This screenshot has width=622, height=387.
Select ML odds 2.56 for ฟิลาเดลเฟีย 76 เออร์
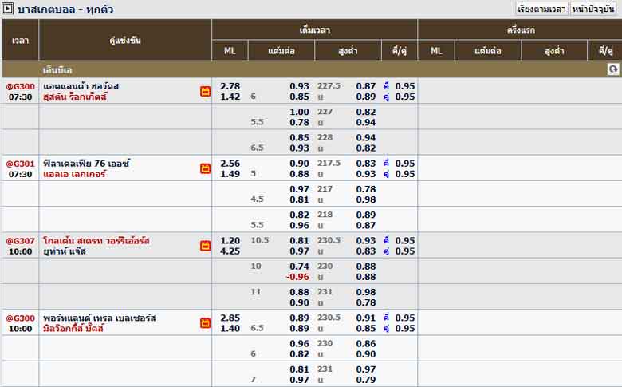[x=230, y=164]
